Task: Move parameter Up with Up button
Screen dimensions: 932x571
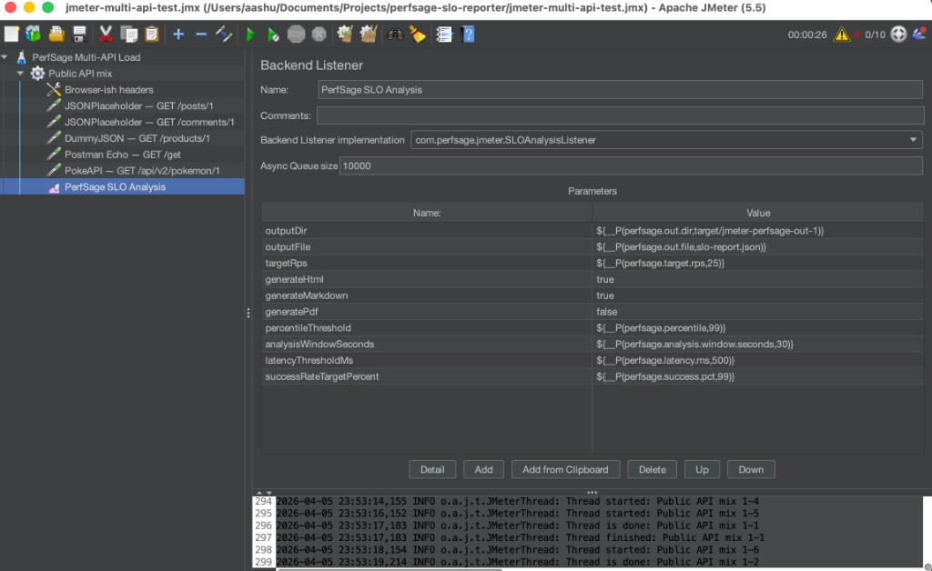Action: [x=702, y=469]
